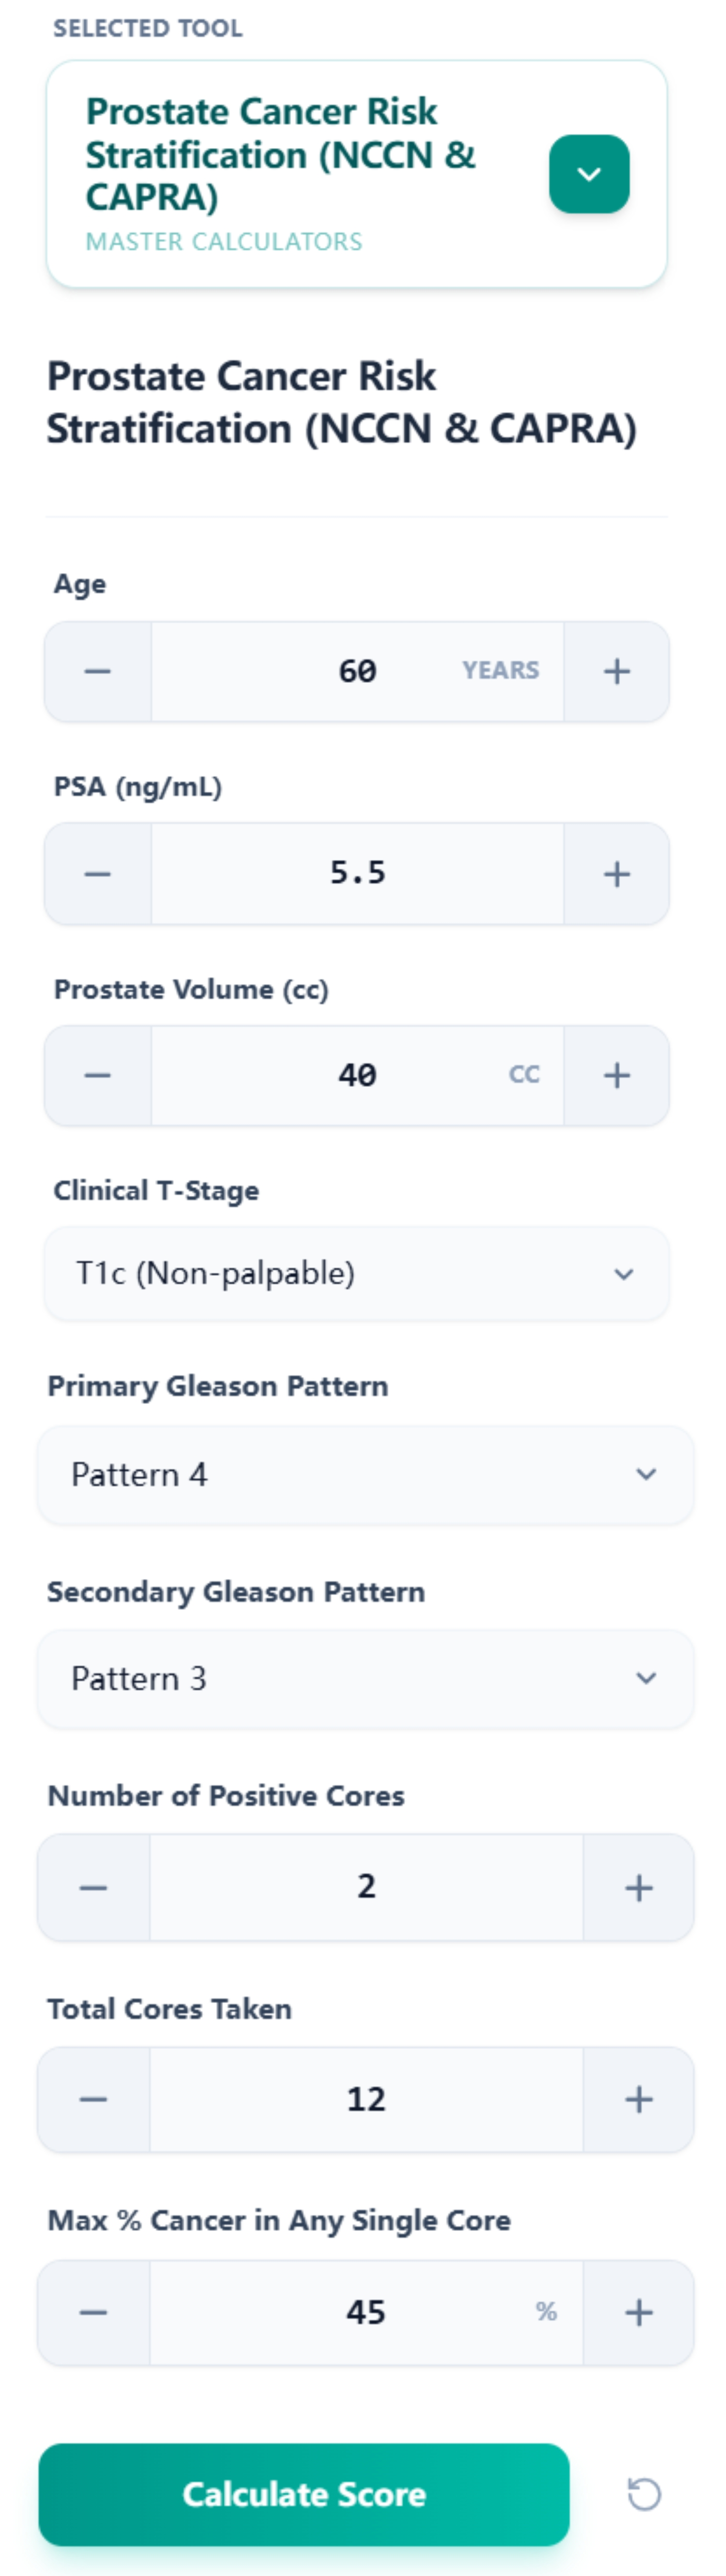Increment Prostate Volume with the plus icon
726x2576 pixels.
[618, 1075]
